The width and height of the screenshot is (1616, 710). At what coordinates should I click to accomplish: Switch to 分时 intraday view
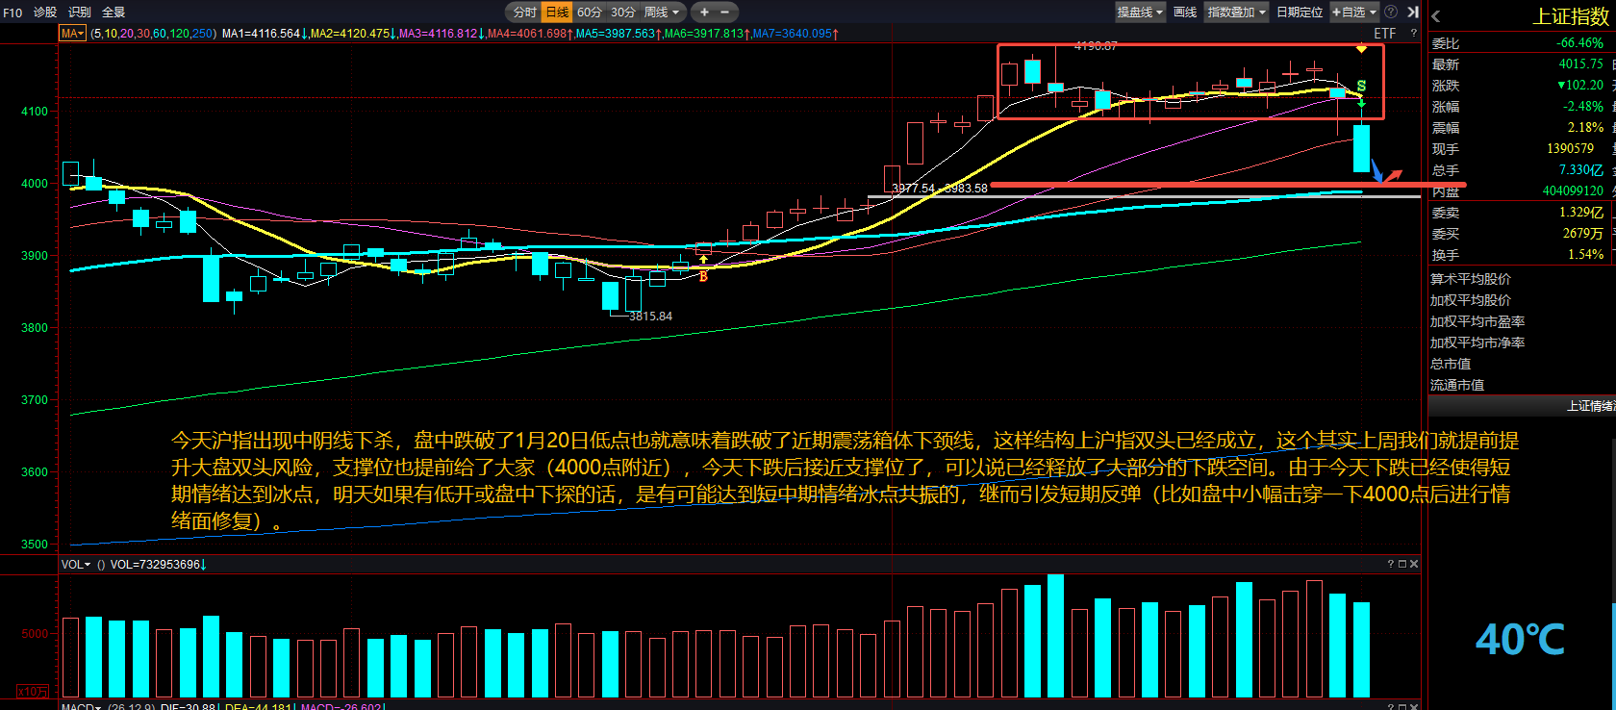(x=524, y=13)
